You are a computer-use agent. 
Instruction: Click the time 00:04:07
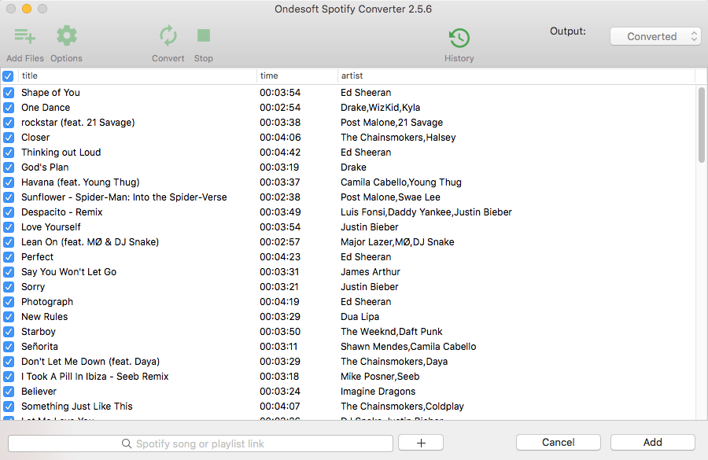280,407
